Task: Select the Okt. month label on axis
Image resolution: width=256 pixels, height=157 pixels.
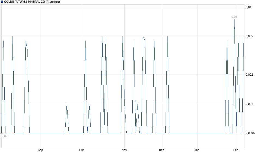Action: [x=82, y=150]
